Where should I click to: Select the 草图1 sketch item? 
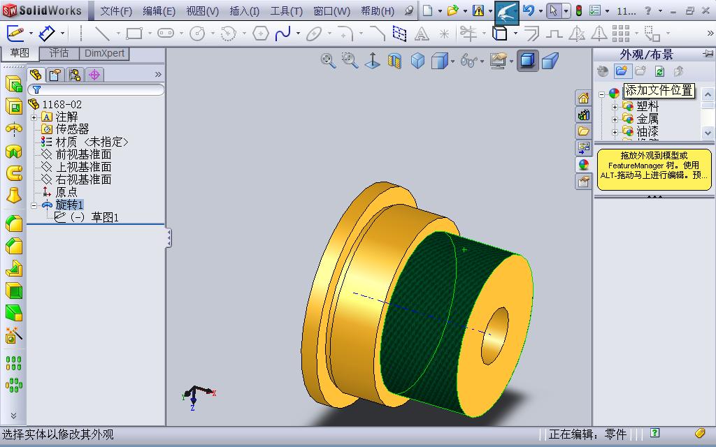tap(105, 218)
